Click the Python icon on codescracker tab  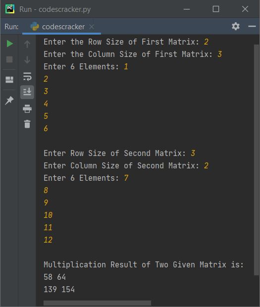tap(35, 26)
